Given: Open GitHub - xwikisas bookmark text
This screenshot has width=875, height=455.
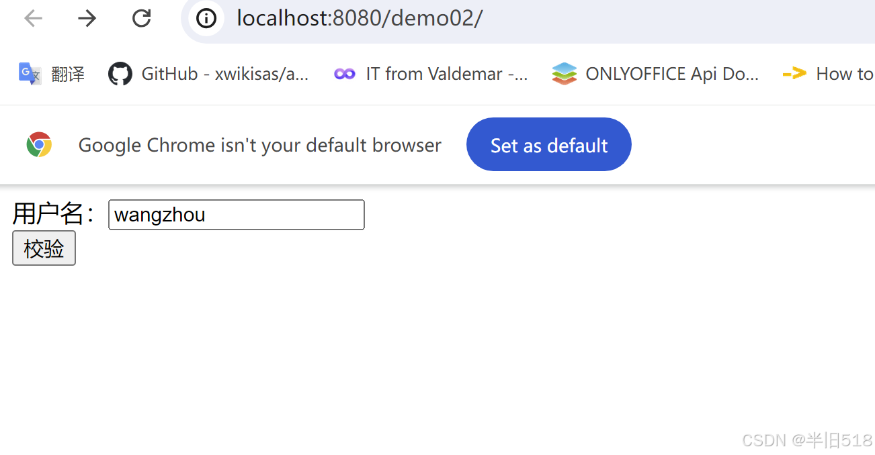Looking at the screenshot, I should (x=225, y=74).
